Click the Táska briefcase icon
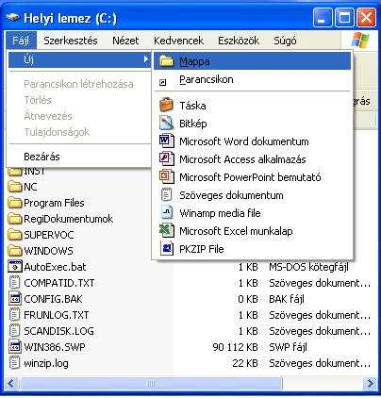Image resolution: width=381 pixels, height=398 pixels. click(x=166, y=105)
